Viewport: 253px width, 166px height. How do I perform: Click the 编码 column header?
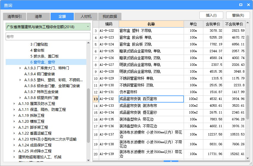click(x=109, y=24)
